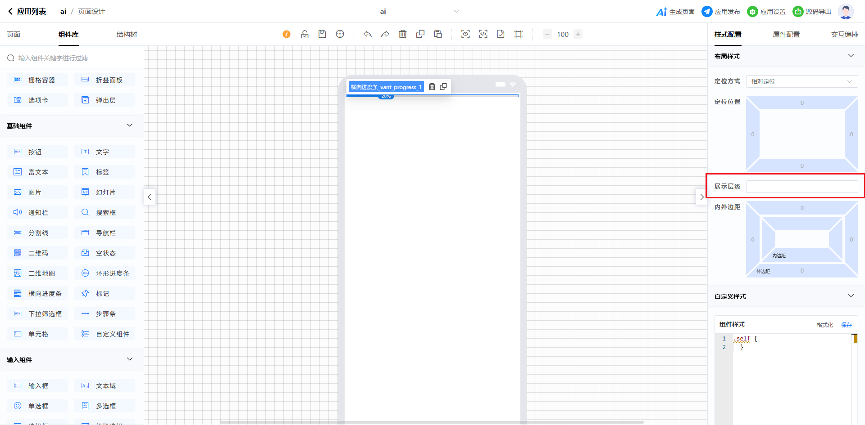Collapse the 布局样式 section

click(x=851, y=56)
